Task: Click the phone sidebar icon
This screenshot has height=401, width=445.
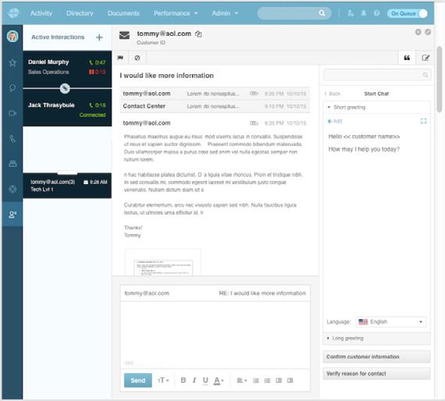Action: point(12,139)
